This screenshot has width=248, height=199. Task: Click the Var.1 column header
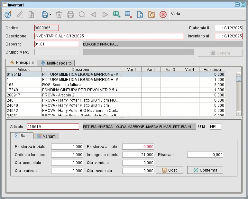[132, 69]
